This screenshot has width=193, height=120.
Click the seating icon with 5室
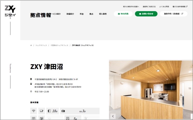73,118
